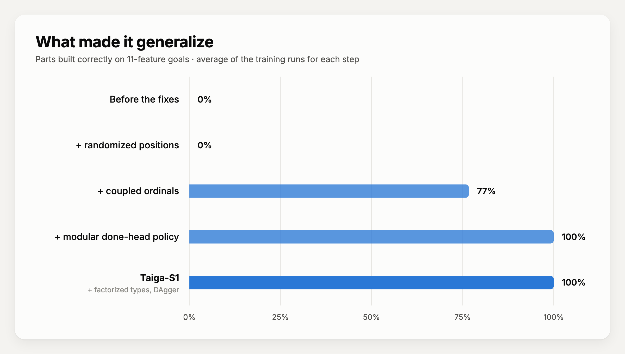
Task: Click the dark blue Taiga-S1 bar
Action: 371,282
